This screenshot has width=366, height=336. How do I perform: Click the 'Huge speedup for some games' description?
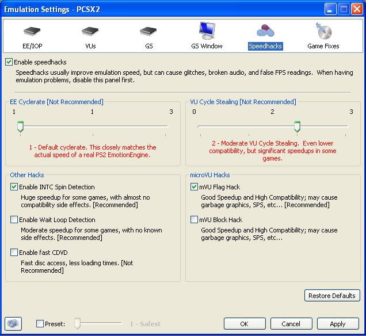click(85, 201)
